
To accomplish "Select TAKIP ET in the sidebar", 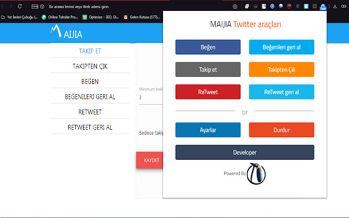I will pos(90,51).
